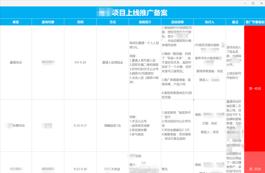The height and width of the screenshot is (173, 265).
Task: Click the 执行人 column header
Action: click(x=209, y=22)
